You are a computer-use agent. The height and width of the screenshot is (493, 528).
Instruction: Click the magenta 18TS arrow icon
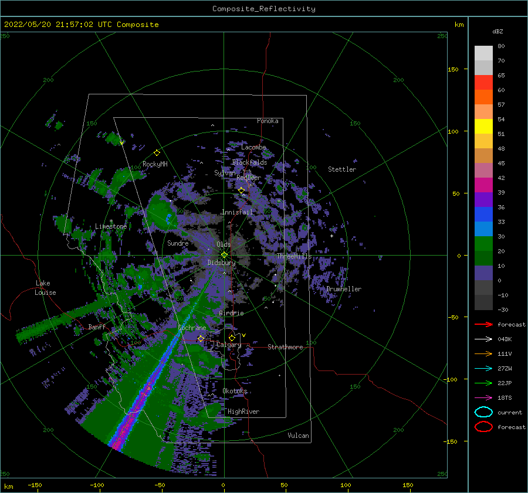(x=483, y=398)
